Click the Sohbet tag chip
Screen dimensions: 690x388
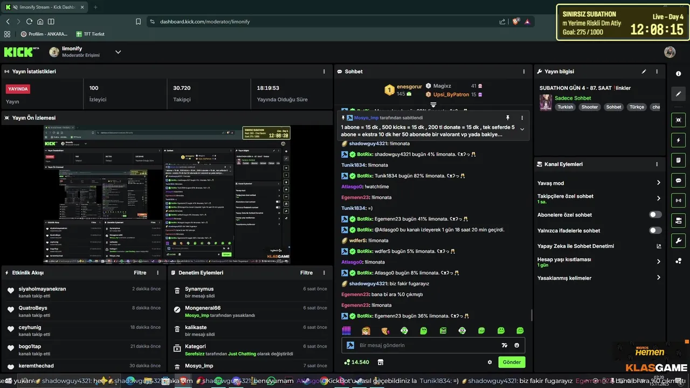pyautogui.click(x=614, y=107)
